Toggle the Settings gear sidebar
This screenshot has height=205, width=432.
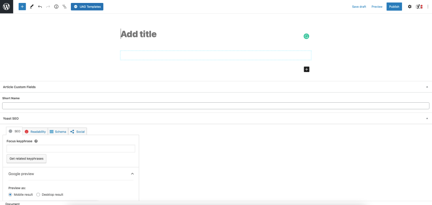coord(410,7)
